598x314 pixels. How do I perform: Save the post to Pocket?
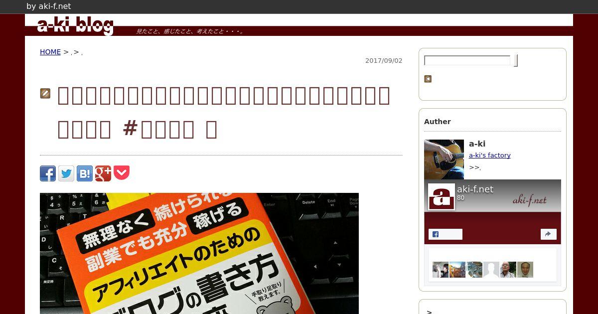point(122,173)
